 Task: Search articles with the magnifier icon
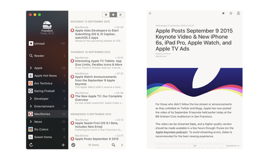click(113, 145)
